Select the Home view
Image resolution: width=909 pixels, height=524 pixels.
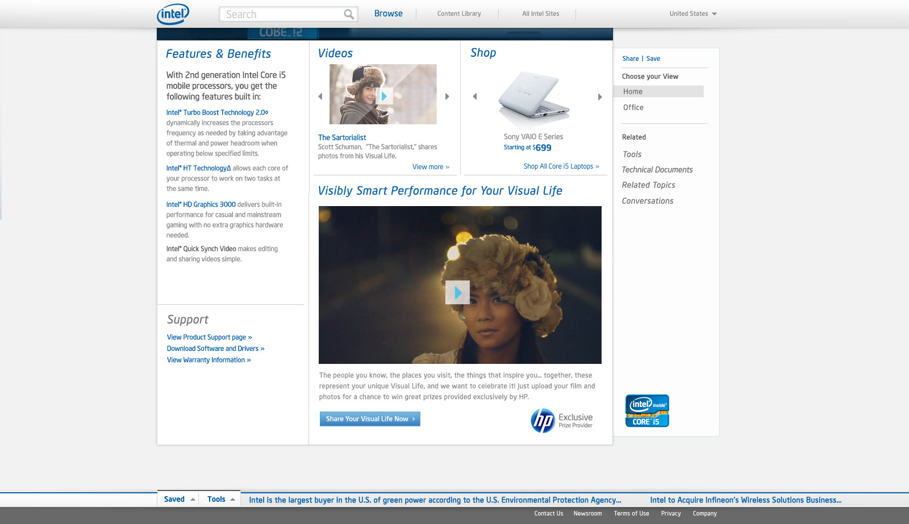coord(658,91)
